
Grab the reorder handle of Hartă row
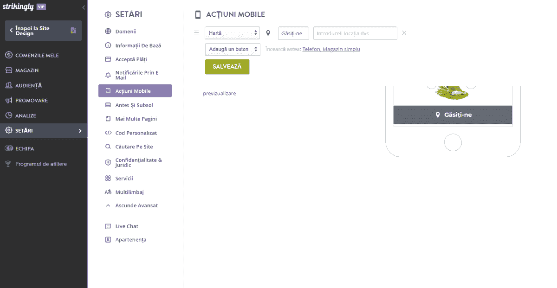click(x=196, y=33)
